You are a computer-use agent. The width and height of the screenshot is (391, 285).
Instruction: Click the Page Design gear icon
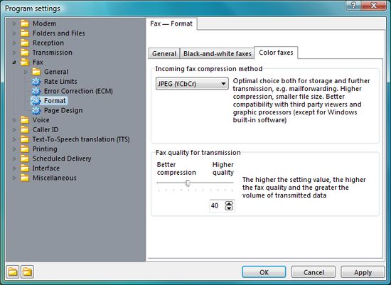pos(36,110)
